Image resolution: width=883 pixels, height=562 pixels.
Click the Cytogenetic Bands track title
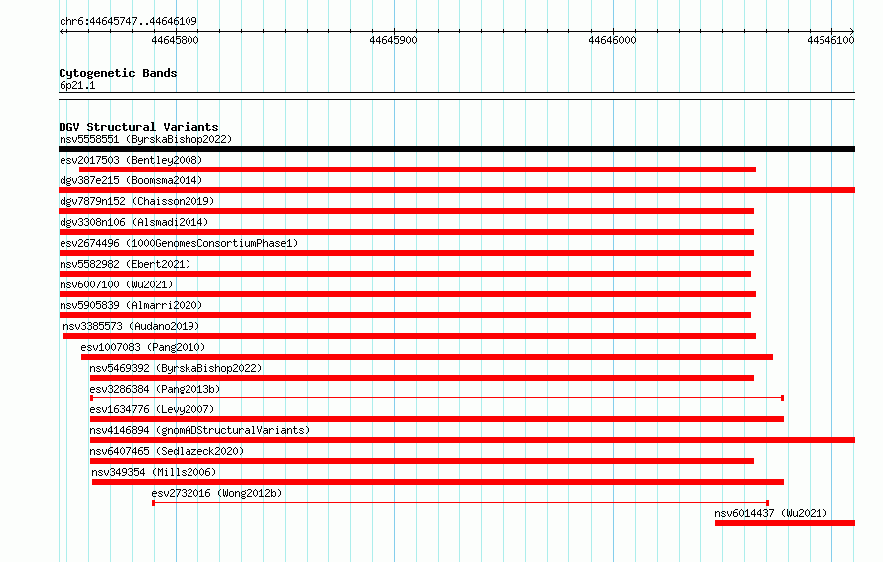[118, 73]
